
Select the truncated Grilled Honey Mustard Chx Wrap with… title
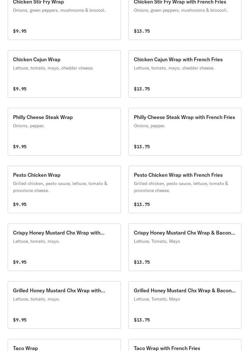pos(59,290)
